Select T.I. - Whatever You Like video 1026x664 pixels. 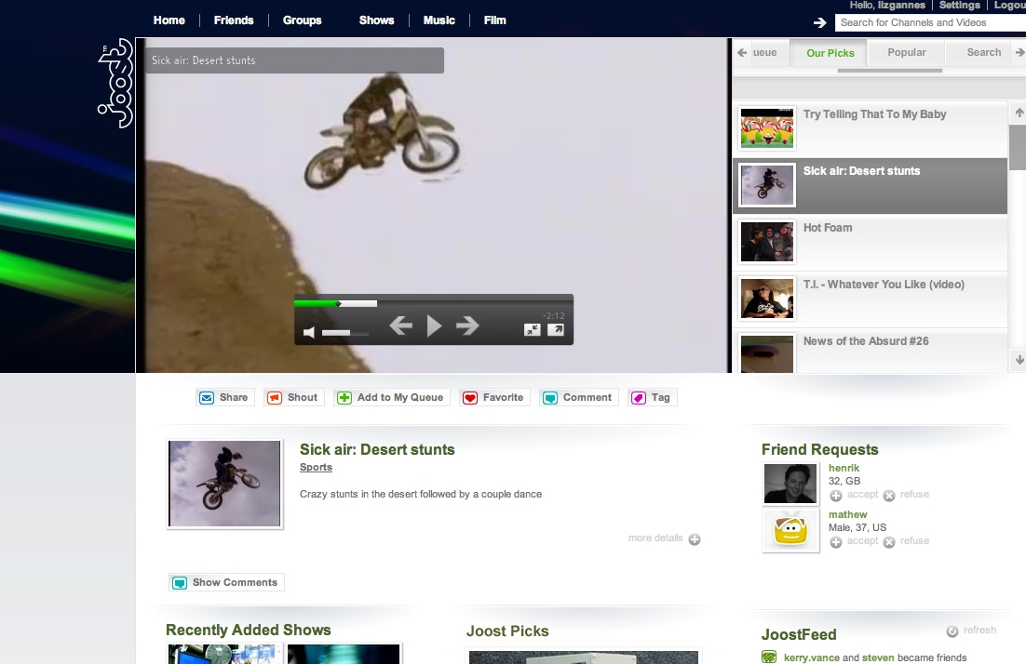click(x=871, y=299)
